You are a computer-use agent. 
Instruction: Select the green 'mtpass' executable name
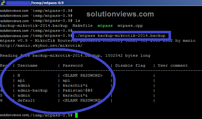click(105, 26)
